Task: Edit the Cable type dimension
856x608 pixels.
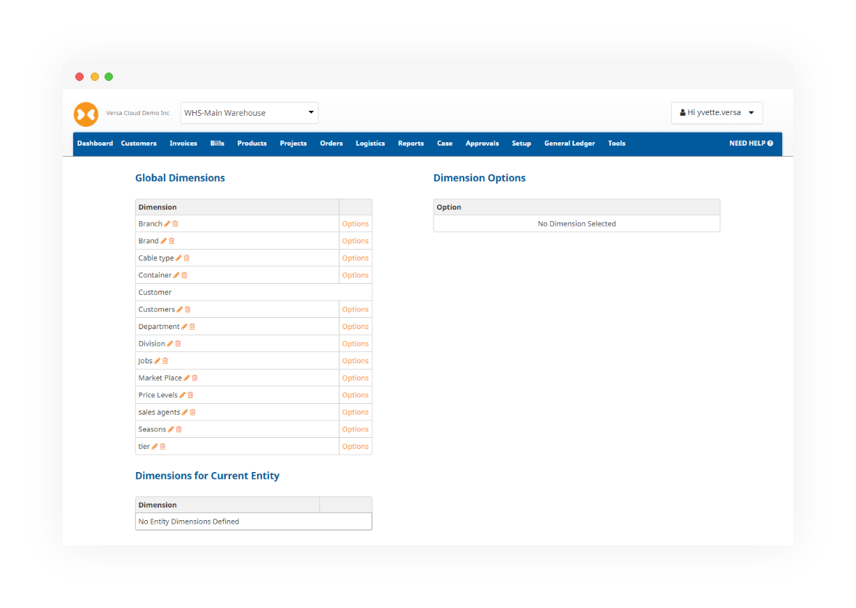Action: [x=179, y=258]
